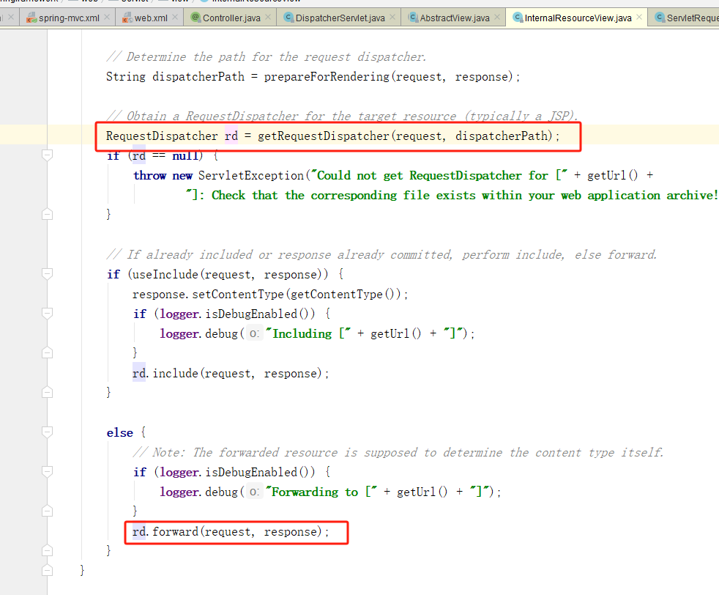Click the 'RequestDispatcher' type in rd declaration

point(162,136)
